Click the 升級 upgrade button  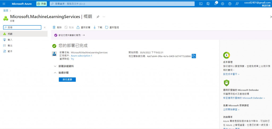tap(42, 4)
